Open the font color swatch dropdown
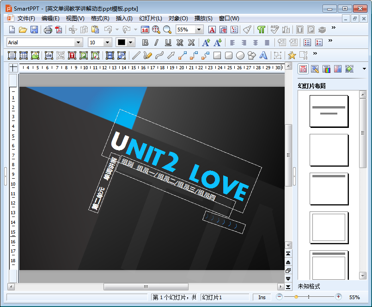This screenshot has height=307, width=372. pyautogui.click(x=131, y=42)
